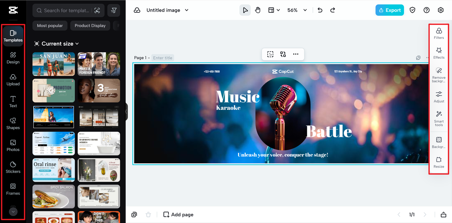The height and width of the screenshot is (223, 452).
Task: Choose the Customized Jewelry template
Action: pos(99,196)
